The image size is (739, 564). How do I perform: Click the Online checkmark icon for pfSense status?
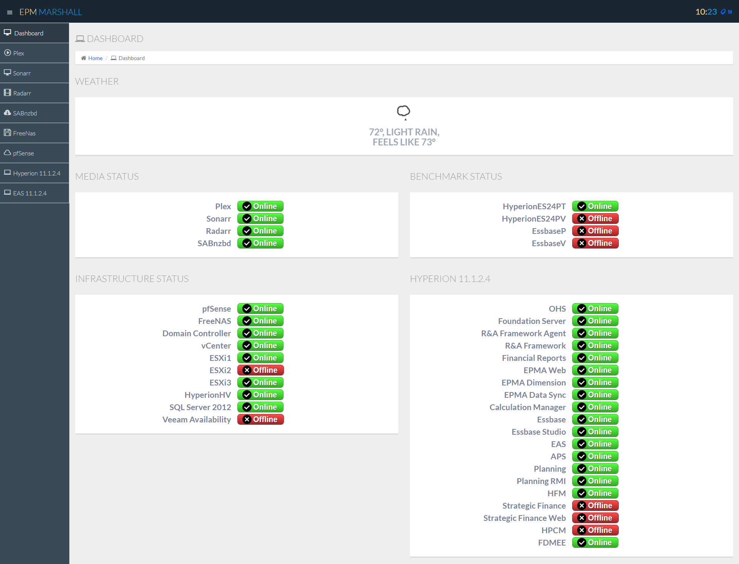(x=247, y=309)
